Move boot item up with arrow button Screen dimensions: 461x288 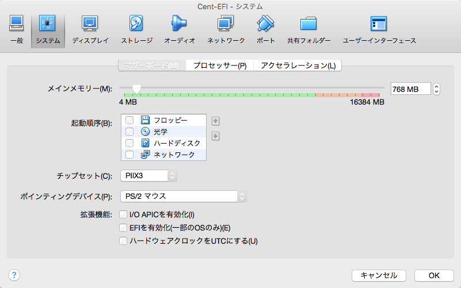tap(215, 121)
